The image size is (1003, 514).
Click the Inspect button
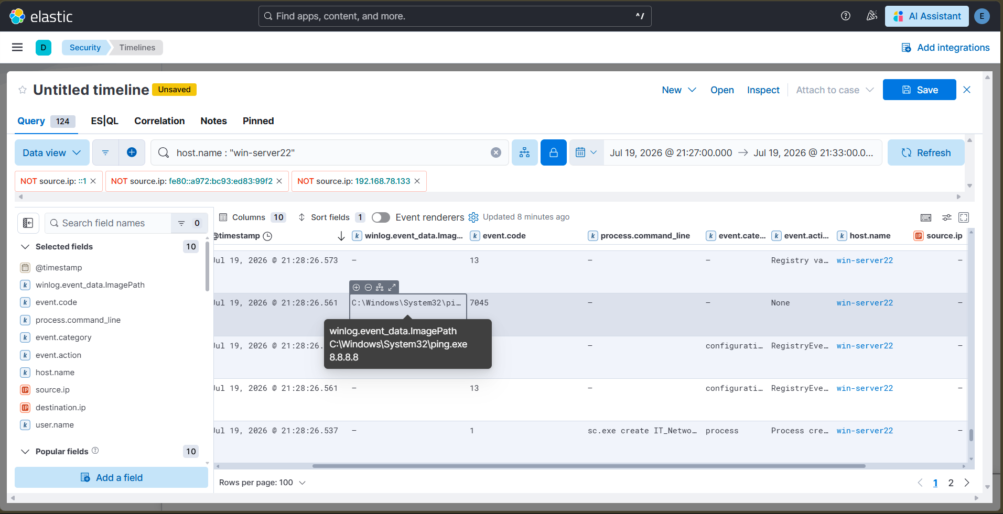(x=763, y=90)
